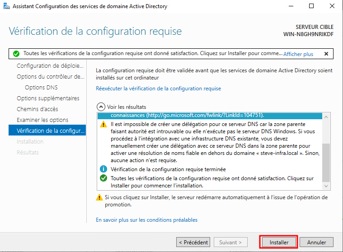Image resolution: width=343 pixels, height=252 pixels.
Task: Go back with the Précédent button
Action: [193, 243]
